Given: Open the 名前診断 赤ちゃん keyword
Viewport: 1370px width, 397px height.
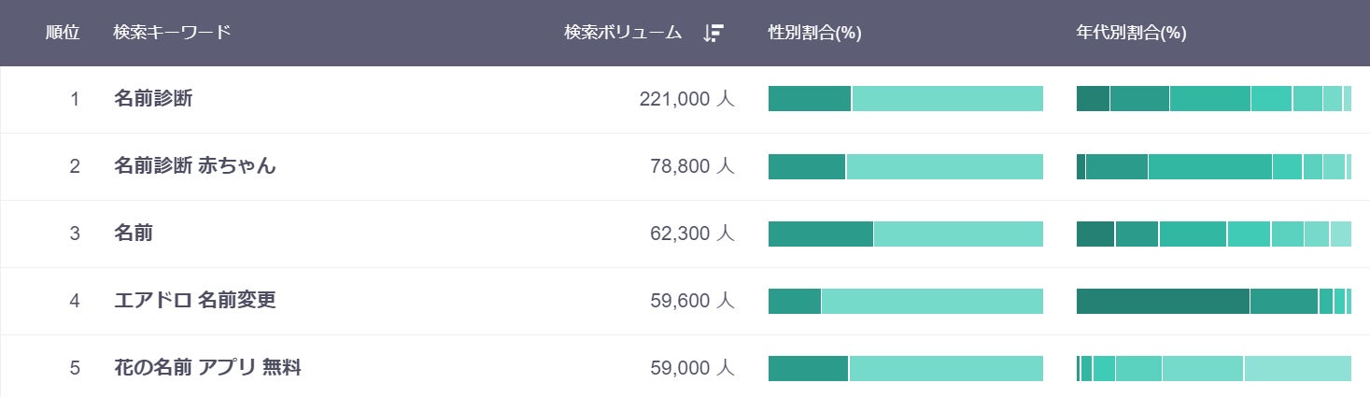Looking at the screenshot, I should coord(195,166).
